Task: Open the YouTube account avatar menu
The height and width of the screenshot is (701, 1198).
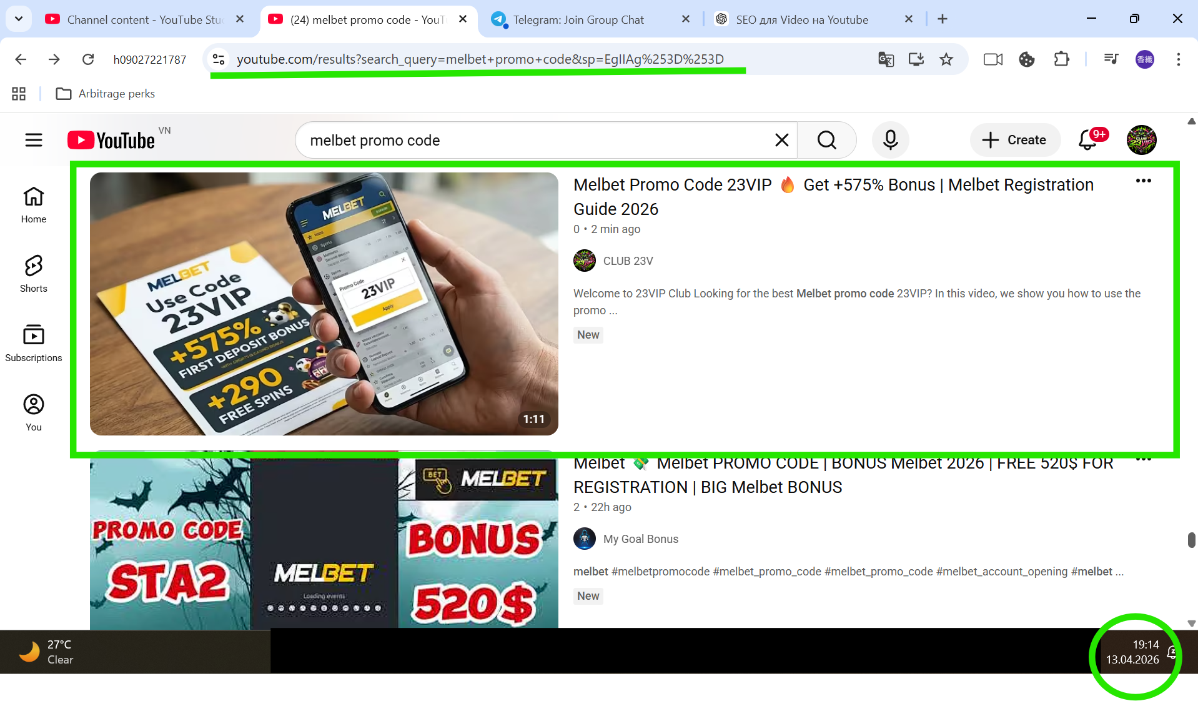Action: [x=1142, y=140]
